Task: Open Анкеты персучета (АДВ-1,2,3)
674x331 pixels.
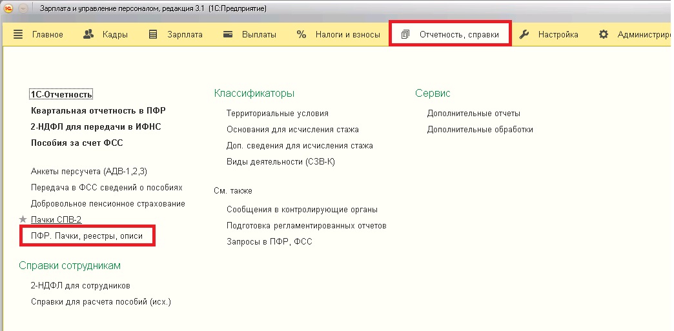Action: 89,171
